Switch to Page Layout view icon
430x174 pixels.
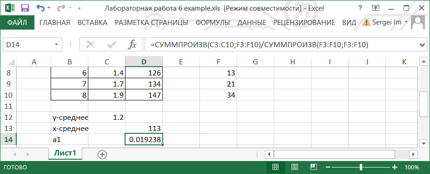tap(295, 167)
